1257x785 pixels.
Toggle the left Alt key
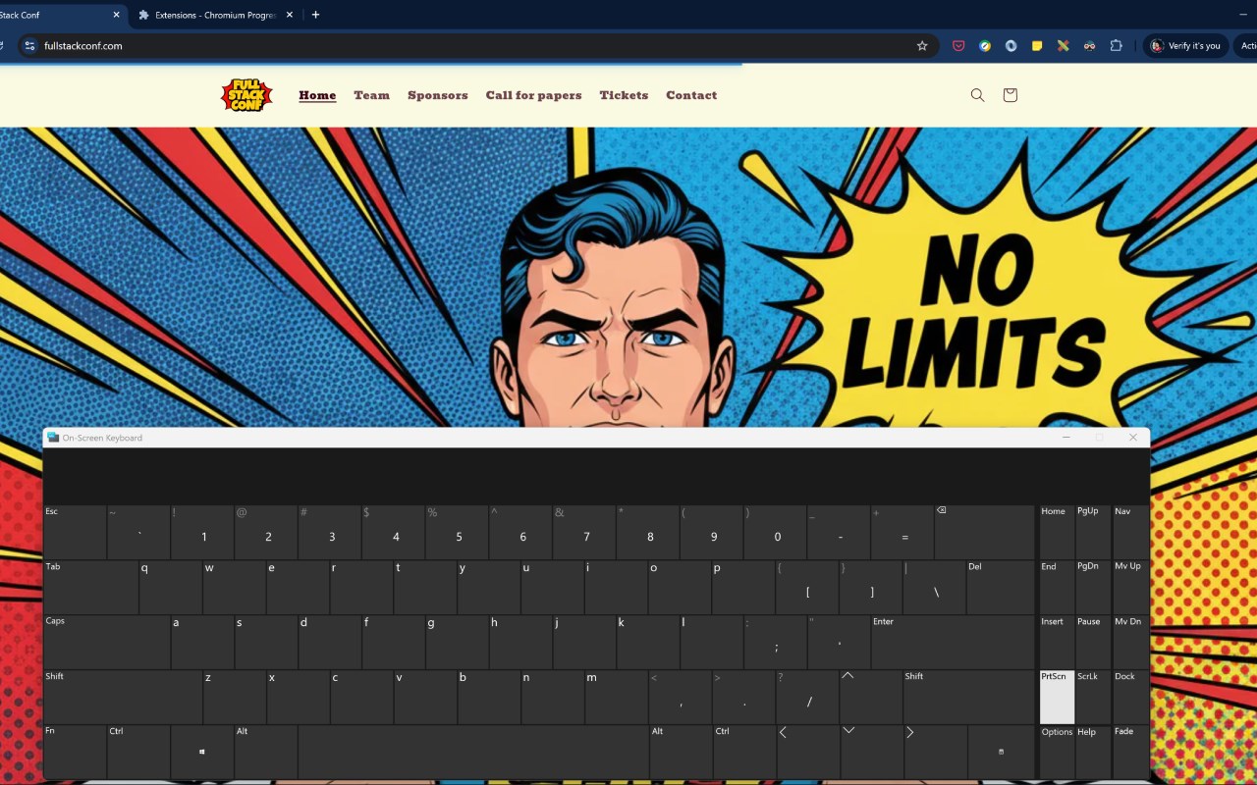(266, 752)
